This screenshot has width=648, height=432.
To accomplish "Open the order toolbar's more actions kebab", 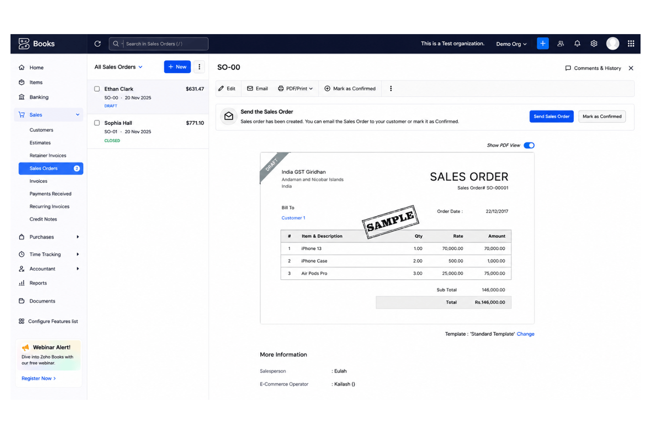I will [x=391, y=88].
